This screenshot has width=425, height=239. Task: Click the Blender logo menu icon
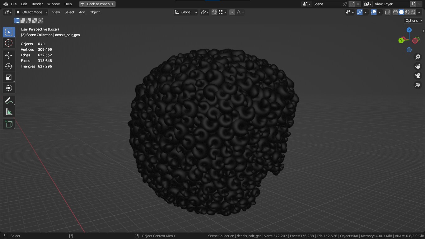5,4
